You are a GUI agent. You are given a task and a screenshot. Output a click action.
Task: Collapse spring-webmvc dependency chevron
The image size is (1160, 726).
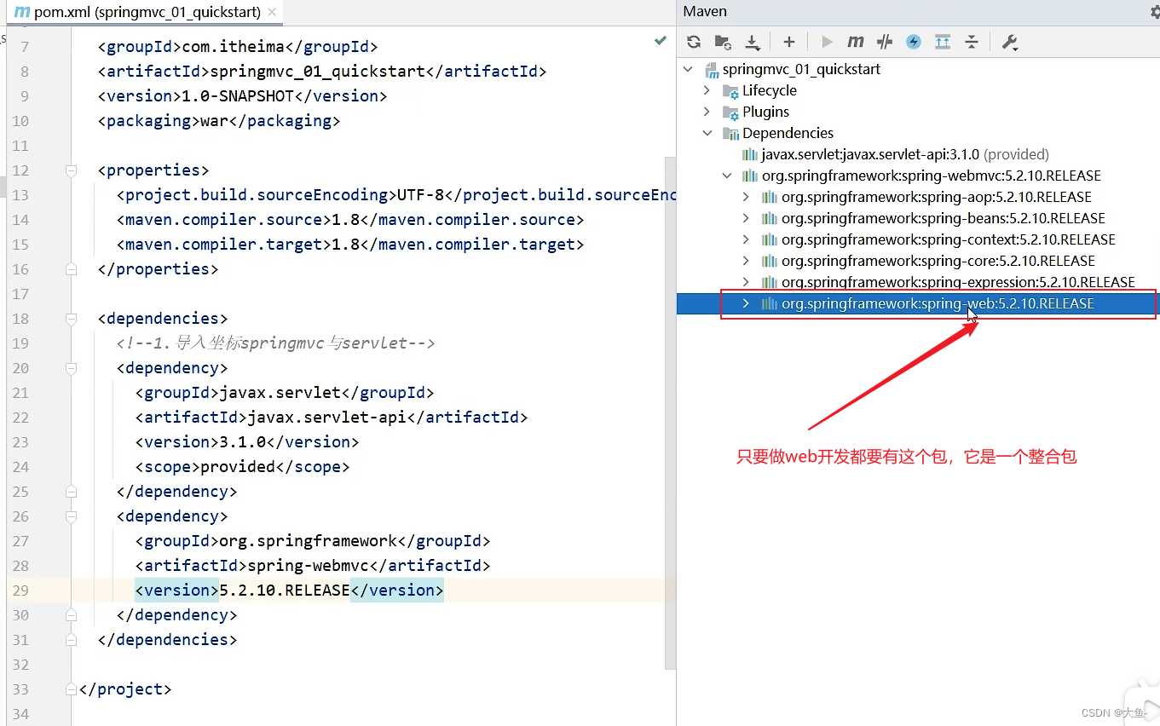click(x=727, y=176)
